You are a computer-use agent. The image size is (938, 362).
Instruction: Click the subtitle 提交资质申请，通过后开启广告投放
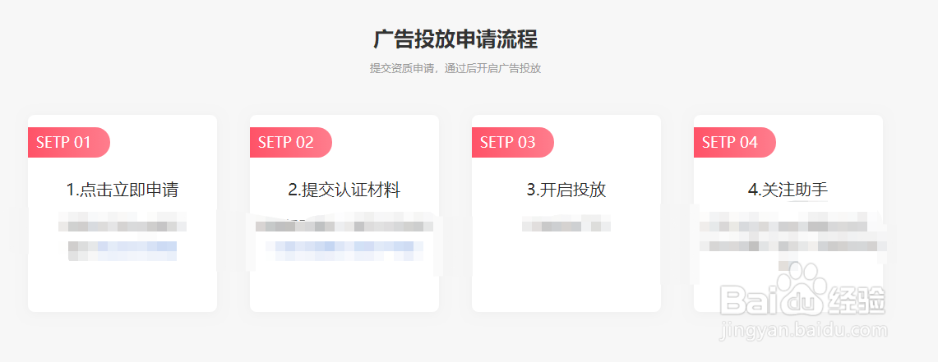[x=455, y=68]
